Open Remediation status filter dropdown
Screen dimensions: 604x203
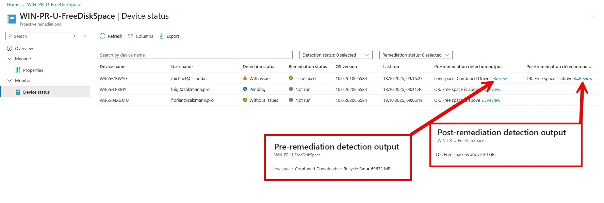point(416,55)
